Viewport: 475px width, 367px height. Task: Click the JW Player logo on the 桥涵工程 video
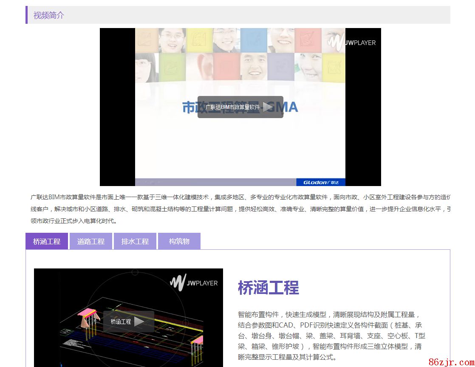tap(194, 283)
